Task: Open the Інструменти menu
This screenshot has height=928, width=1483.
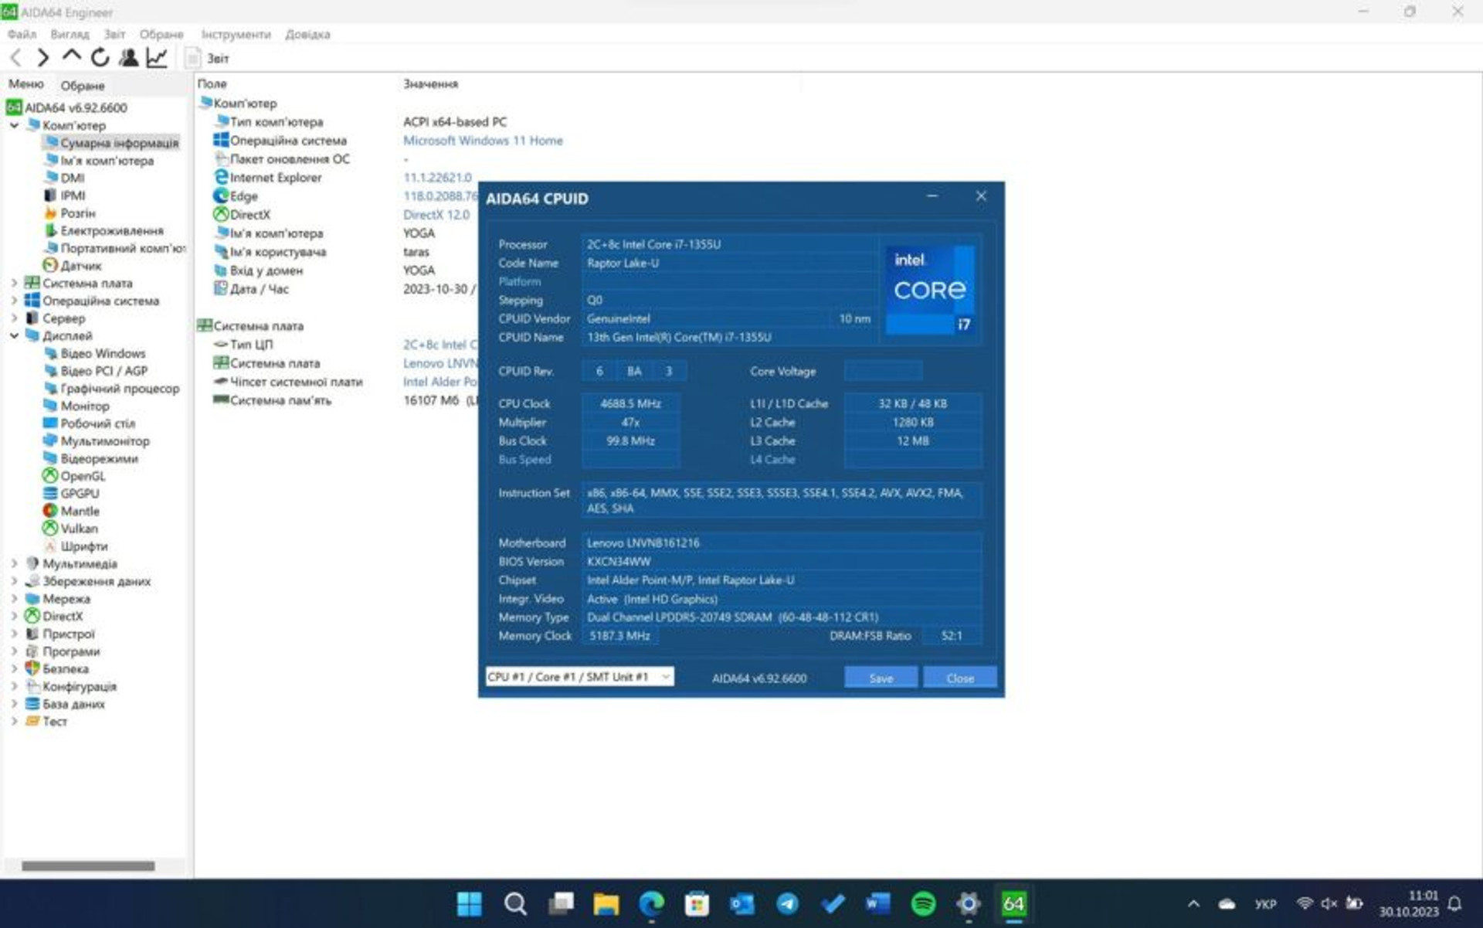Action: (236, 34)
